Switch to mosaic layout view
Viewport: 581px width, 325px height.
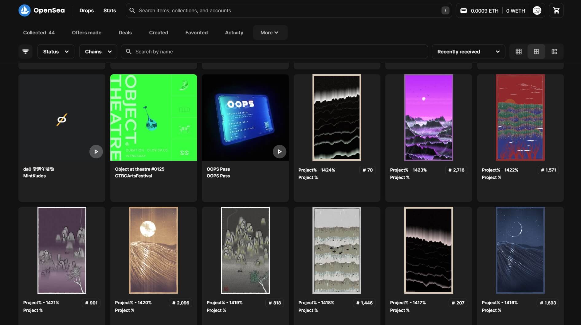point(554,52)
